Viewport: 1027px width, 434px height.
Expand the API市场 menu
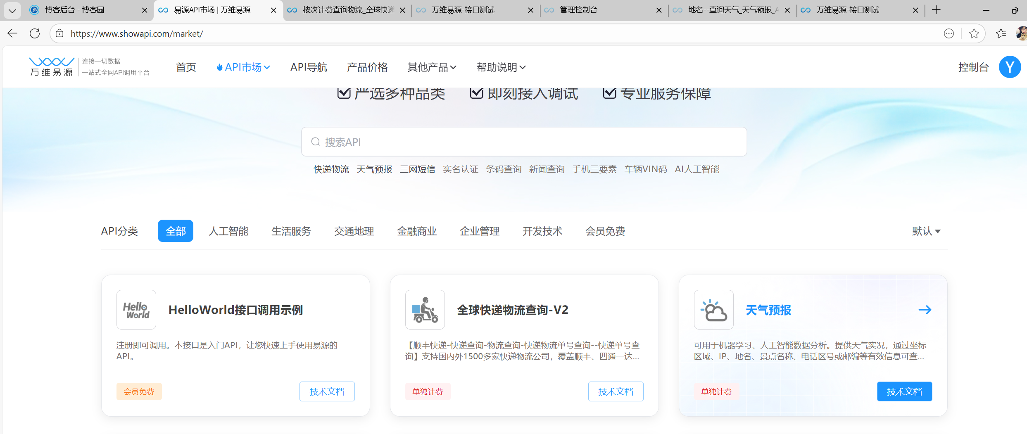coord(243,67)
